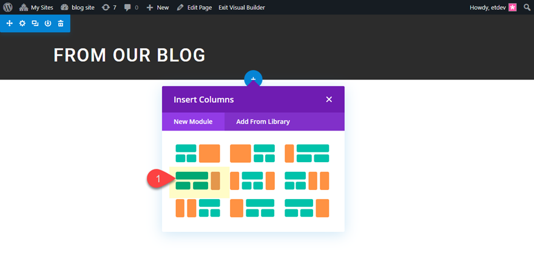Click the save section to library icon

47,24
